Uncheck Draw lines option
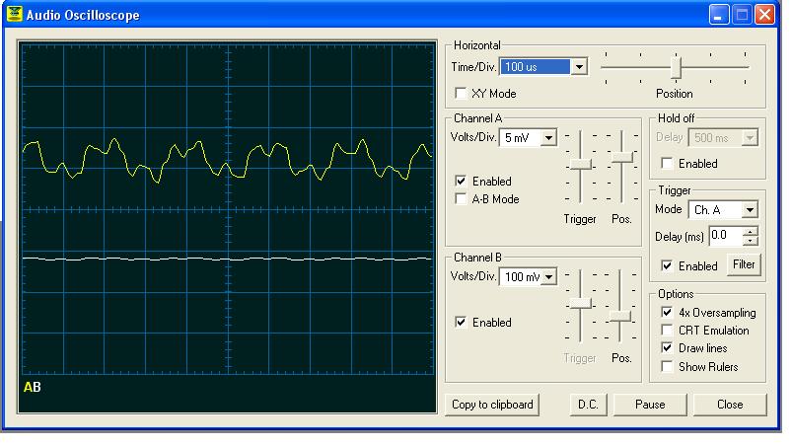Screen dimensions: 792x446 [x=668, y=348]
